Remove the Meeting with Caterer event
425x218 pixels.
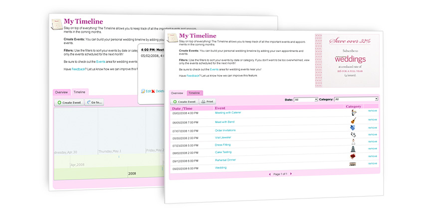pos(373,111)
